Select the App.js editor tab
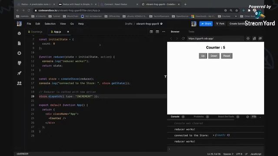 coord(57,32)
